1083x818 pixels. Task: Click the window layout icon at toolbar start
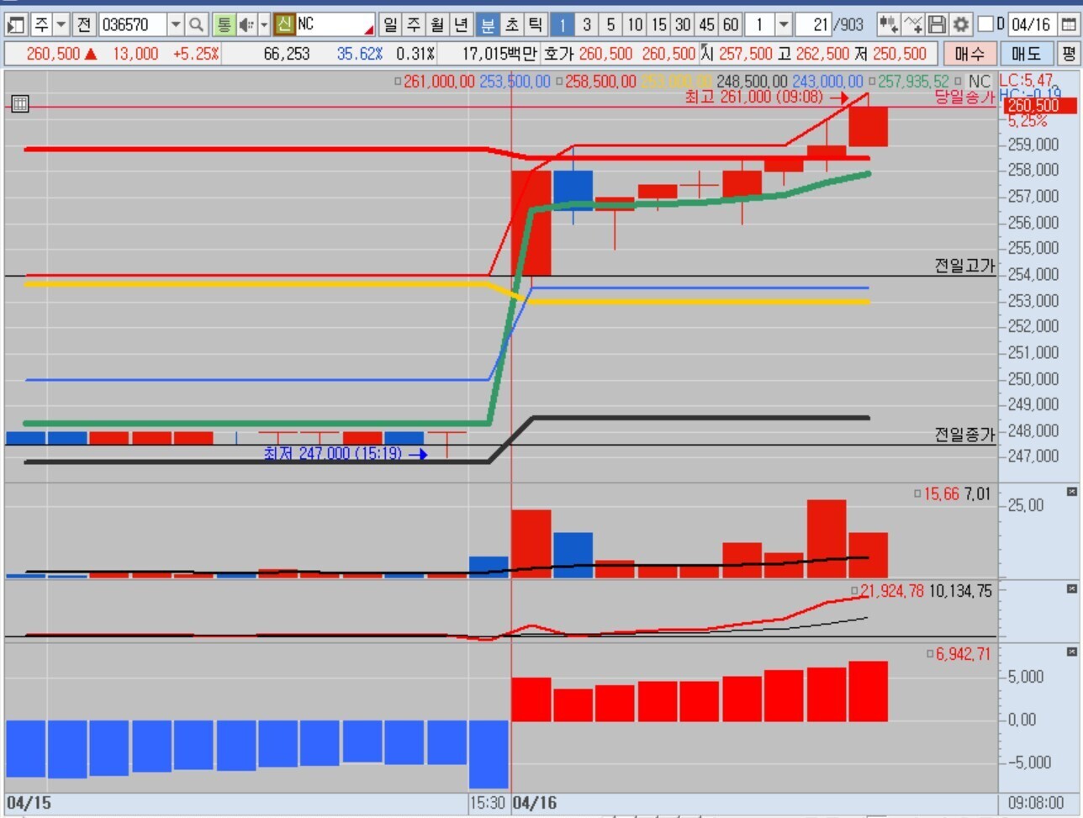point(16,24)
